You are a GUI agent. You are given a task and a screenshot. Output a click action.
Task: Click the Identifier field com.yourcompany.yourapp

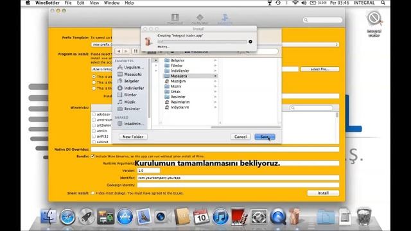tap(238, 178)
